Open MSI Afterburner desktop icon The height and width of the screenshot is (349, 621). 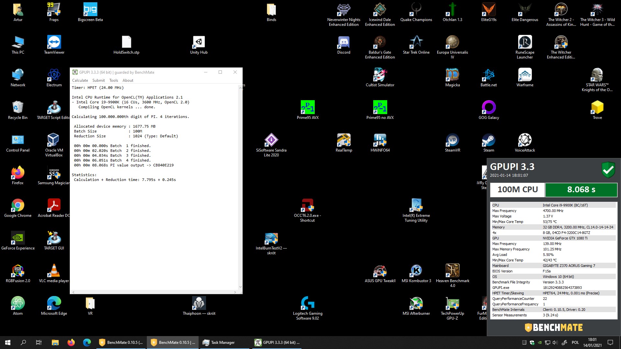416,306
